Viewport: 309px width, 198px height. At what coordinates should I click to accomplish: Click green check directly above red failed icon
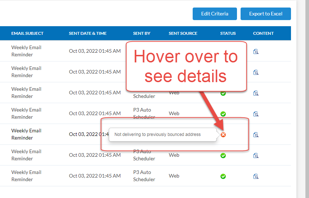[x=223, y=114]
